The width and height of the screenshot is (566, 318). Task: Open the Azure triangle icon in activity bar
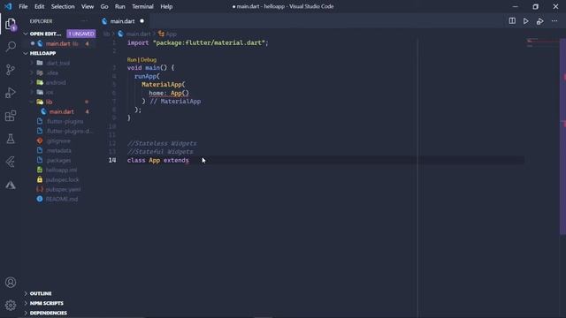click(x=11, y=185)
